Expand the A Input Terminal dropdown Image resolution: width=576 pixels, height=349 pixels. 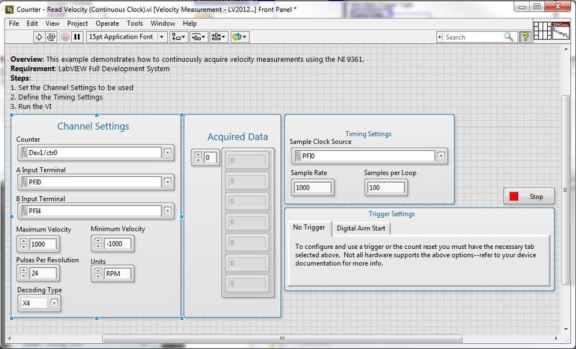pos(168,181)
